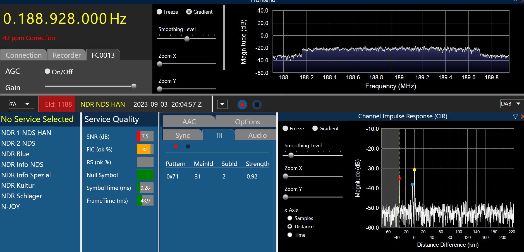Viewport: 524px width, 252px height.
Task: Set the CIR x-Axis to Distance
Action: click(x=290, y=226)
